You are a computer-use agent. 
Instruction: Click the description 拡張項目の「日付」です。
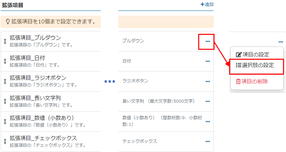click(35, 65)
